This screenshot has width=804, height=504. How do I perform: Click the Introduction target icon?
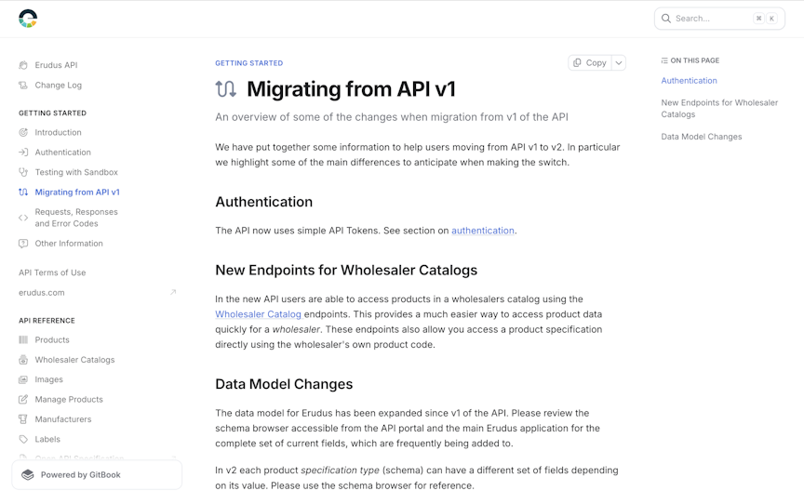point(23,132)
